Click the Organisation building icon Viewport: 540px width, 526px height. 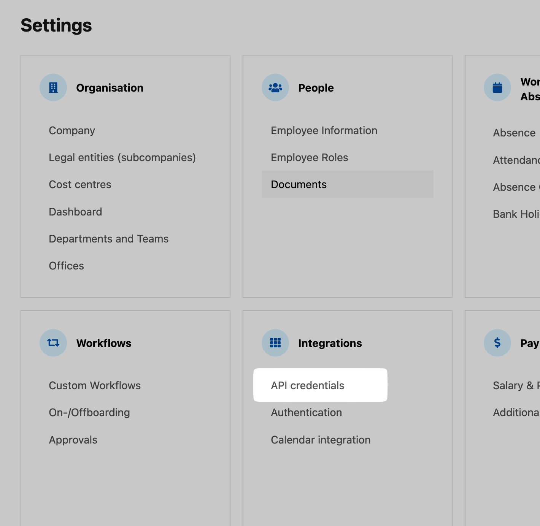click(53, 87)
